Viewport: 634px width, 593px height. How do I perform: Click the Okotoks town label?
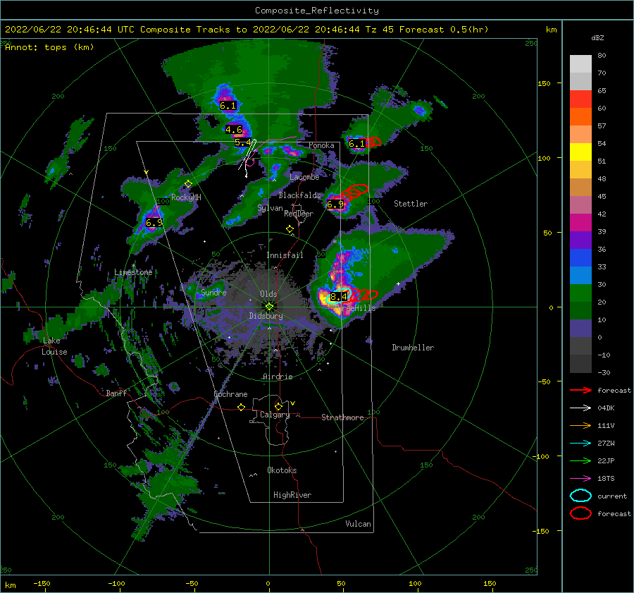[x=282, y=470]
